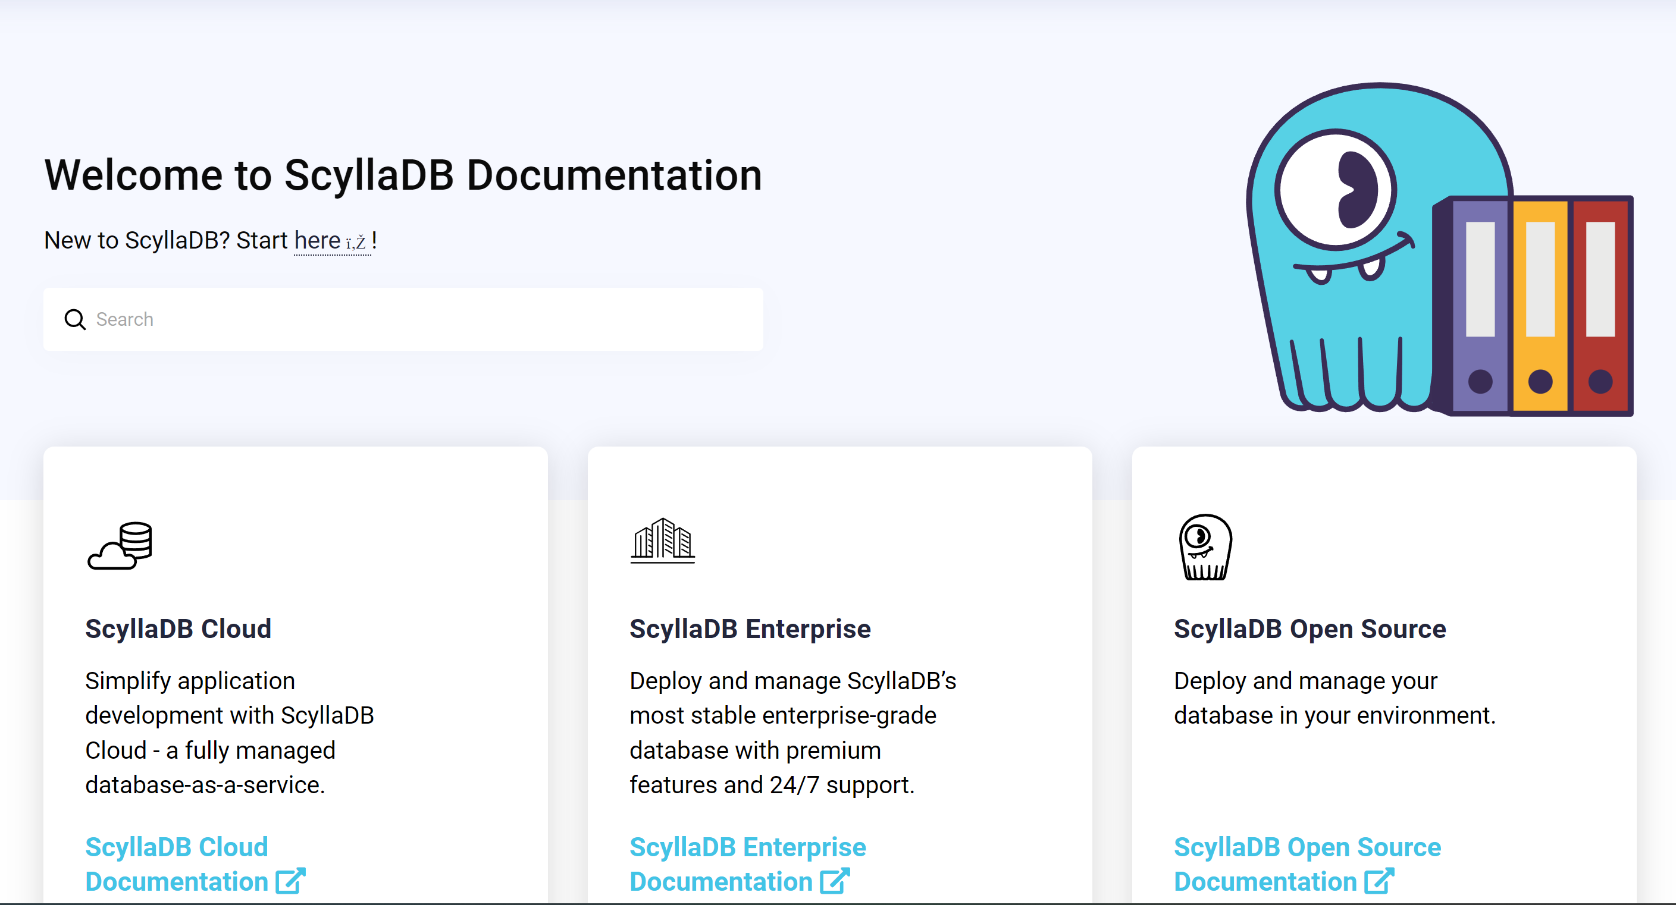Viewport: 1676px width, 905px height.
Task: Click the ScyllaDB Cloud database icon
Action: [120, 545]
